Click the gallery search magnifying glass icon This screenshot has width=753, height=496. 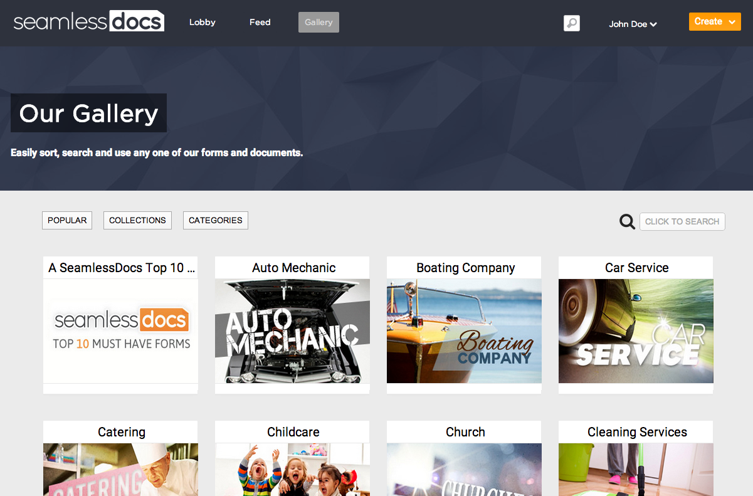(627, 221)
